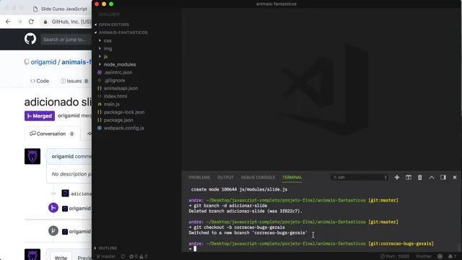462x260 pixels.
Task: Click synchronize changes icon in status bar
Action: [x=123, y=256]
